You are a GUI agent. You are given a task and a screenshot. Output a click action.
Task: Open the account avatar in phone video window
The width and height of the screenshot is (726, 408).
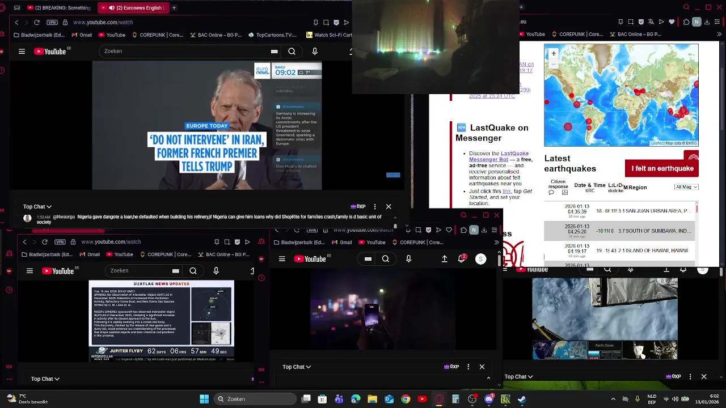(x=480, y=259)
